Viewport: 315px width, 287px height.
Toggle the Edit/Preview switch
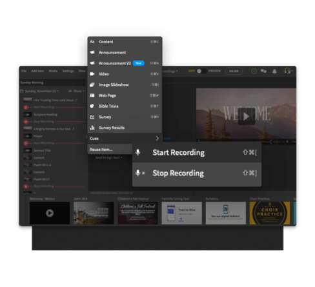(201, 71)
